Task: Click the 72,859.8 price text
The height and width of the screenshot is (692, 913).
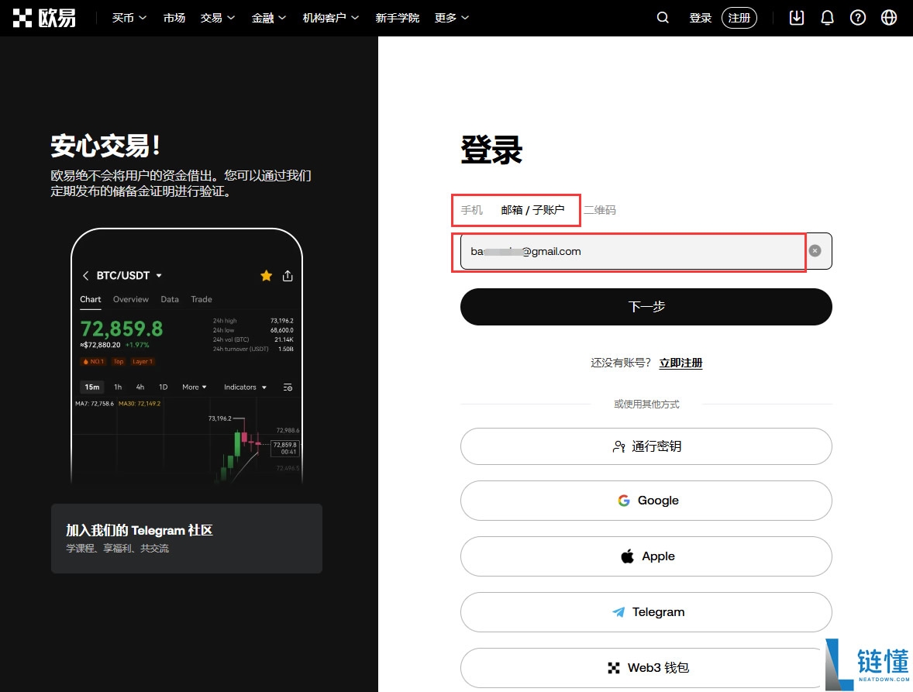Action: [121, 329]
